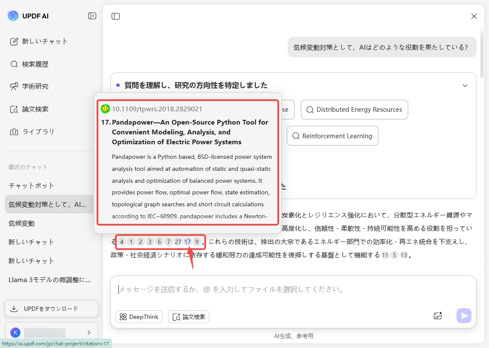Click the send message arrow button
This screenshot has height=348, width=489.
click(464, 316)
